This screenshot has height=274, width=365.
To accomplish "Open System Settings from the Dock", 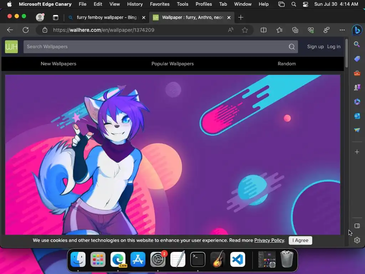I will point(158,259).
